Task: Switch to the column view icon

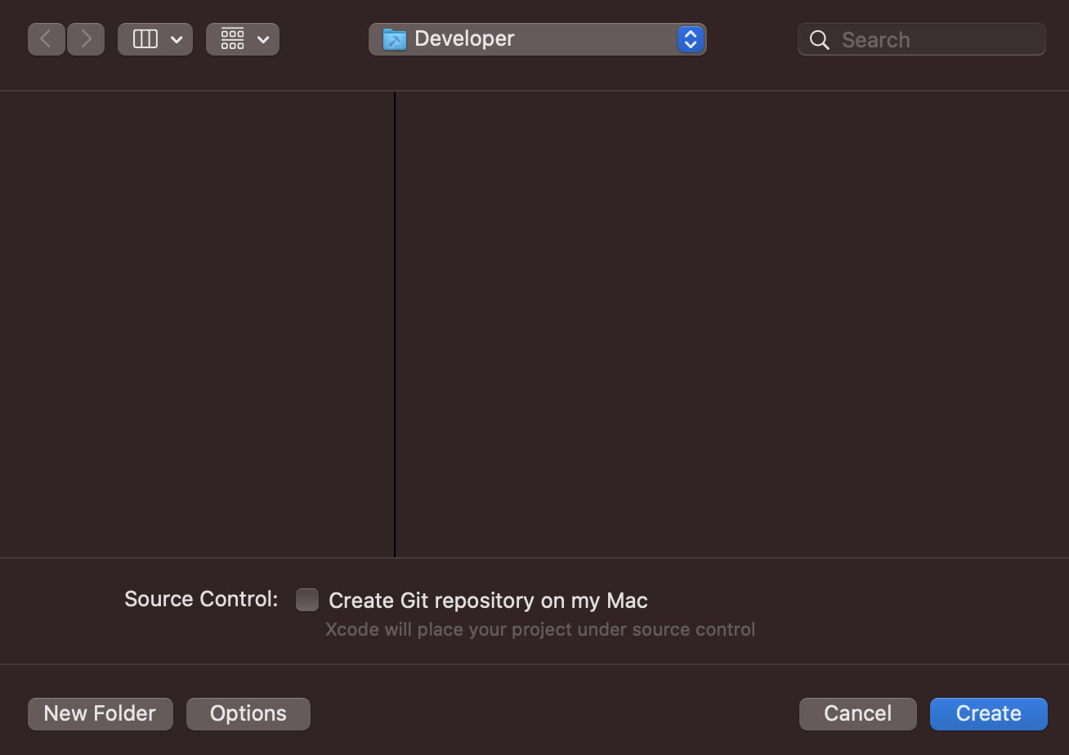Action: coord(145,39)
